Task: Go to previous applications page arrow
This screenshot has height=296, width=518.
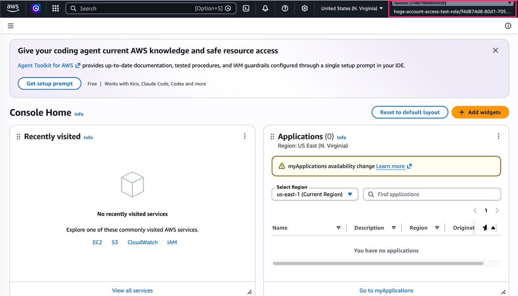Action: (475, 210)
